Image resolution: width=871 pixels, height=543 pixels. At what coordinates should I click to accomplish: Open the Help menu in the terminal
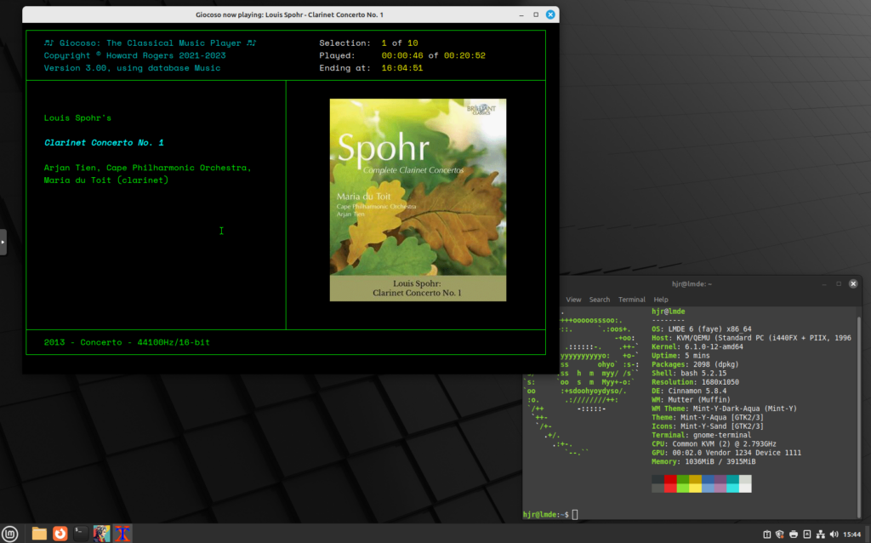(660, 300)
